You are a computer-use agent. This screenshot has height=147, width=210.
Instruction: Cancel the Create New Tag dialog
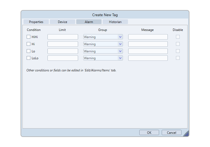click(171, 133)
